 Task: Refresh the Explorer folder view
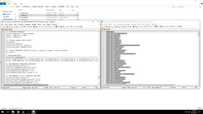click(x=174, y=7)
